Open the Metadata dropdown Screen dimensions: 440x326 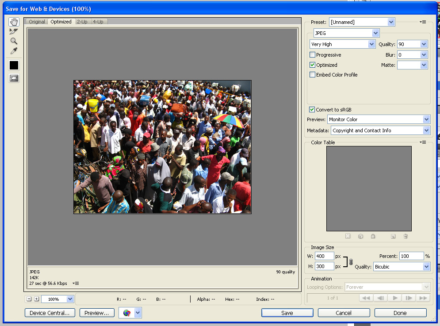point(380,130)
